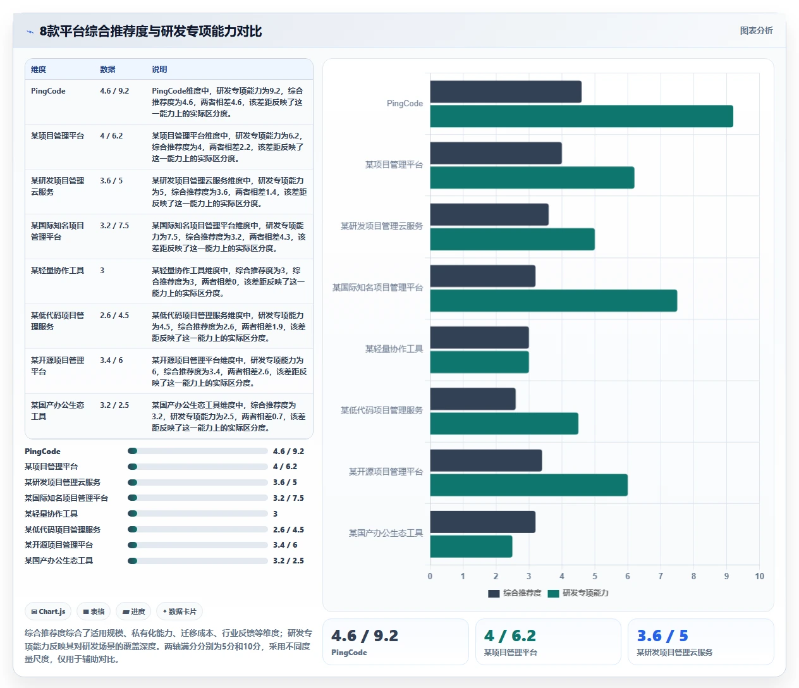799x688 pixels.
Task: Select the PingCode table row name
Action: [x=48, y=91]
